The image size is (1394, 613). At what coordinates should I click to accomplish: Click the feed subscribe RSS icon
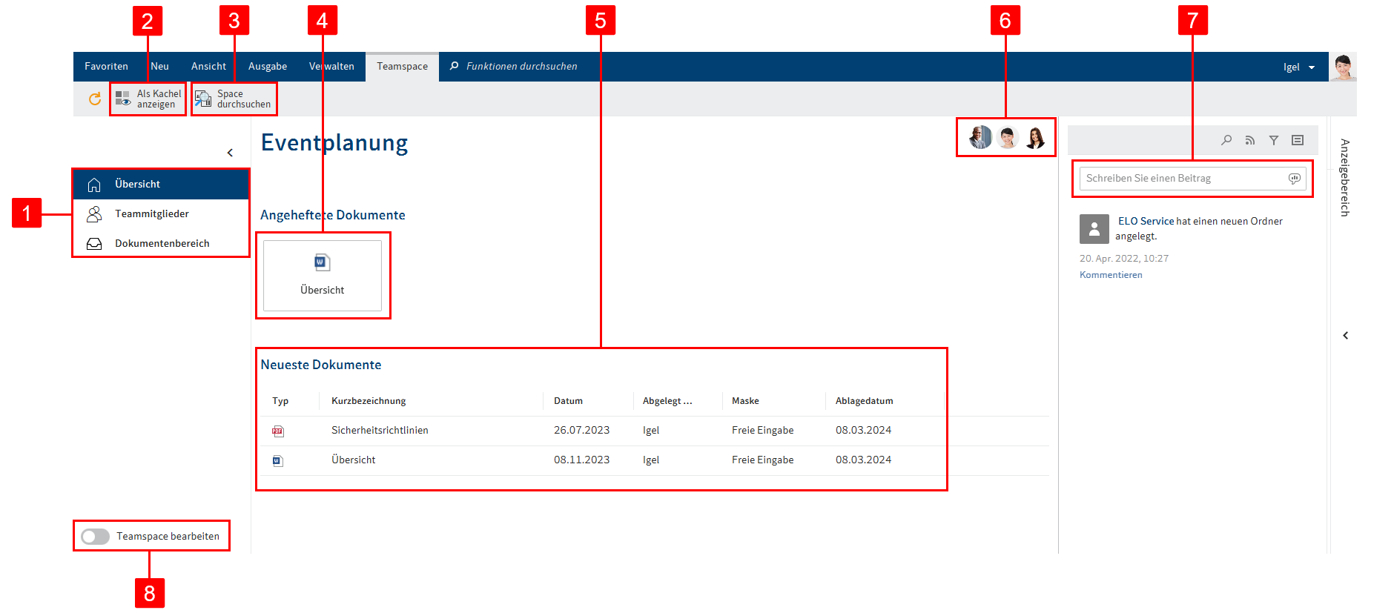pos(1250,140)
